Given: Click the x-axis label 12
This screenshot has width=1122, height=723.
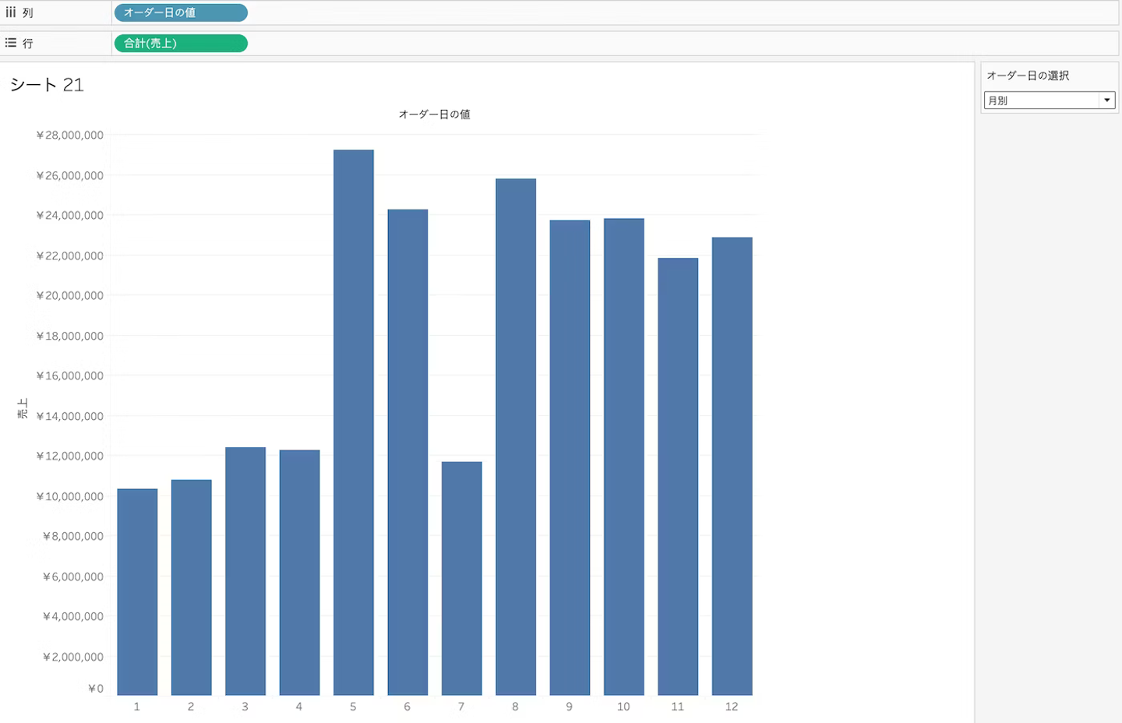Looking at the screenshot, I should (732, 707).
